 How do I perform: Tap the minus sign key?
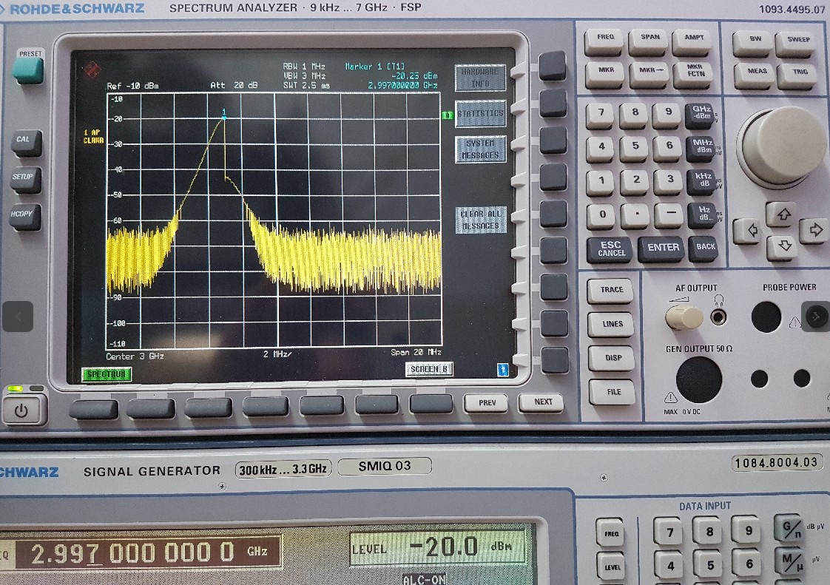[x=669, y=217]
